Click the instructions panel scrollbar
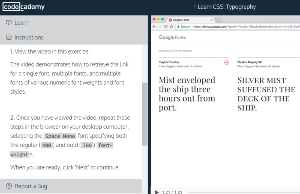300x194 pixels. pos(145,114)
